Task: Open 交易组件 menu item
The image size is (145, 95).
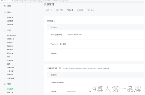Action: pos(10,75)
